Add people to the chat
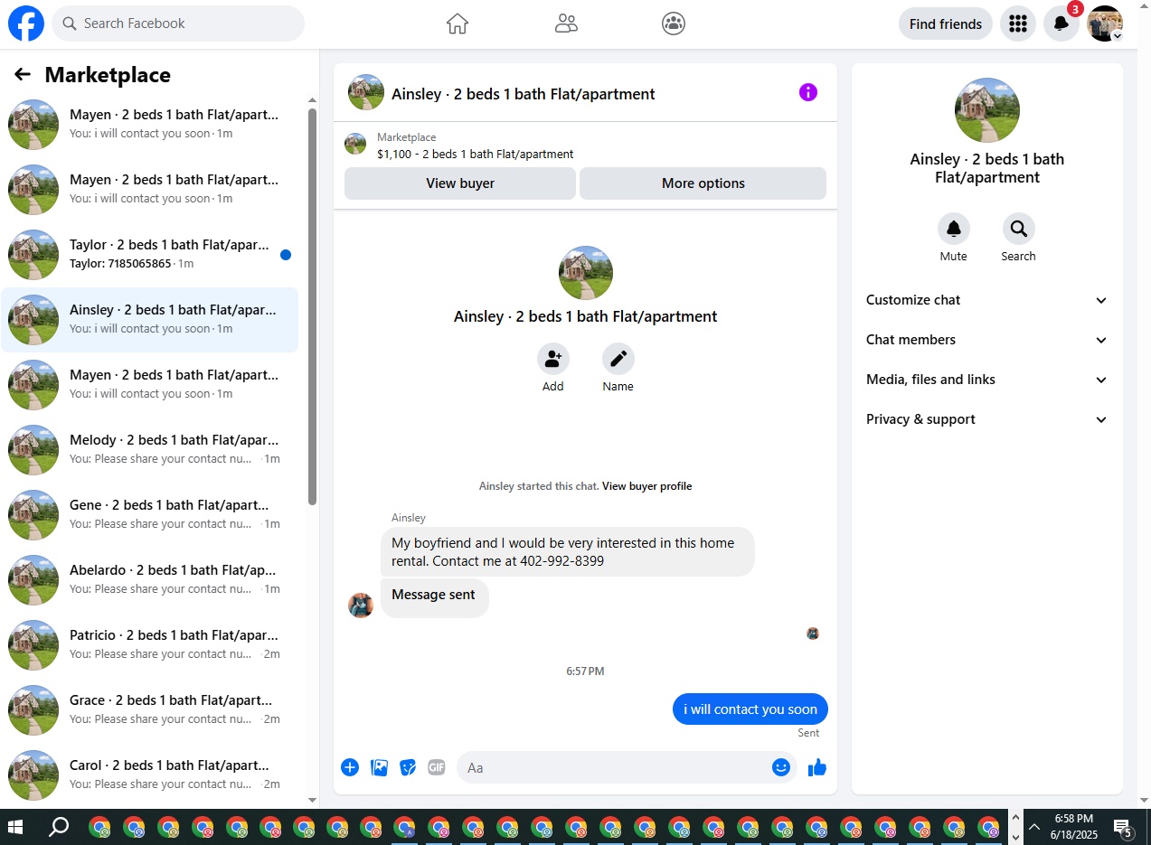This screenshot has height=845, width=1151. pyautogui.click(x=553, y=359)
